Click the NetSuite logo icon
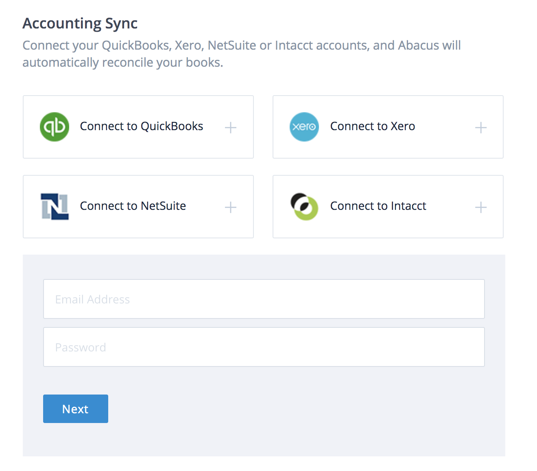Screen dimensions: 537x471 [x=55, y=207]
